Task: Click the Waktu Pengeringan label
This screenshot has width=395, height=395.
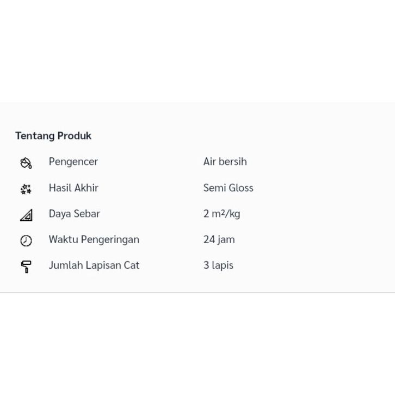Action: click(x=94, y=239)
